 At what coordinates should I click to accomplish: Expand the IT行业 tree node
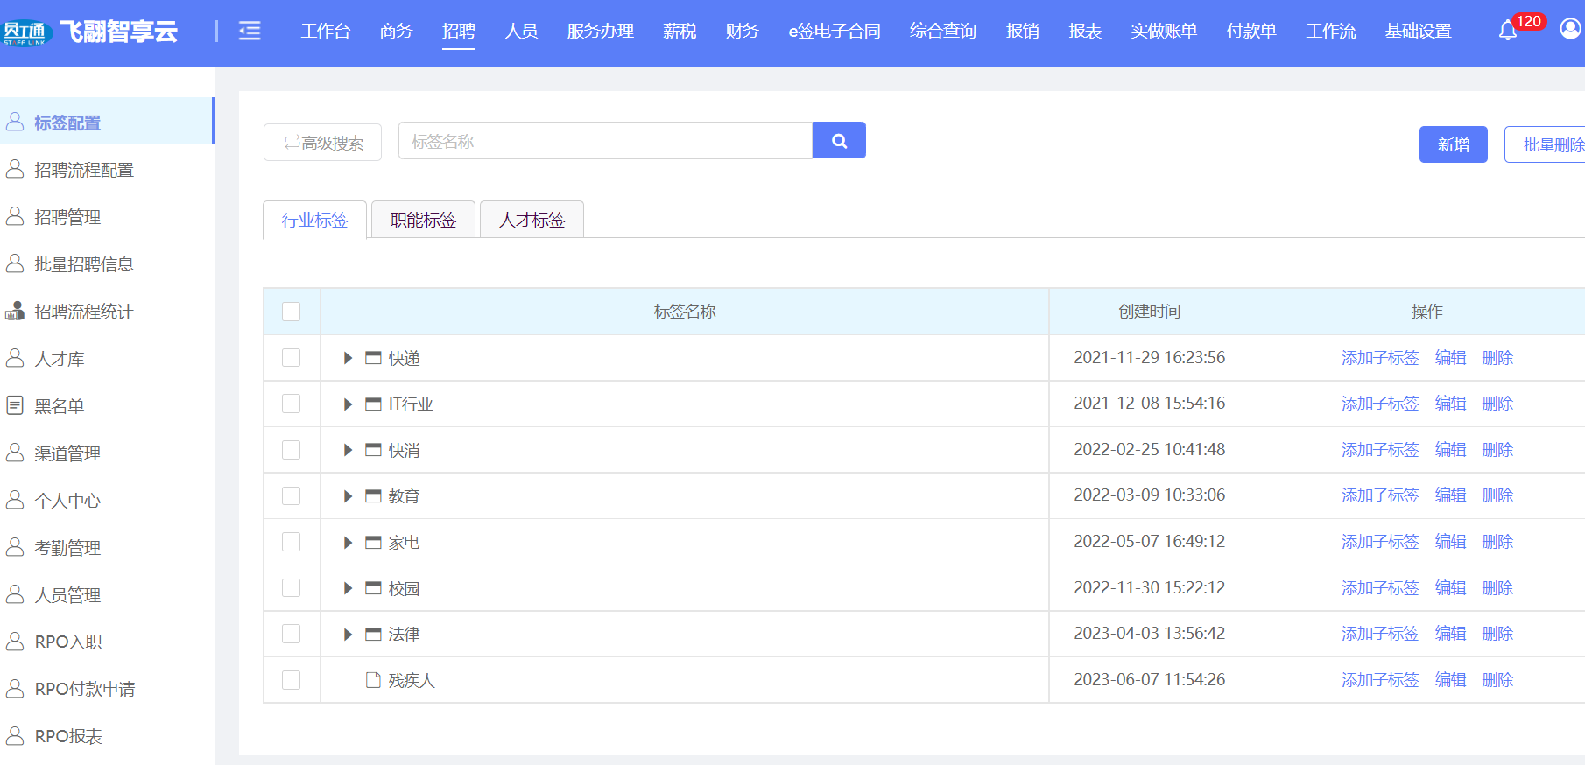pos(348,404)
